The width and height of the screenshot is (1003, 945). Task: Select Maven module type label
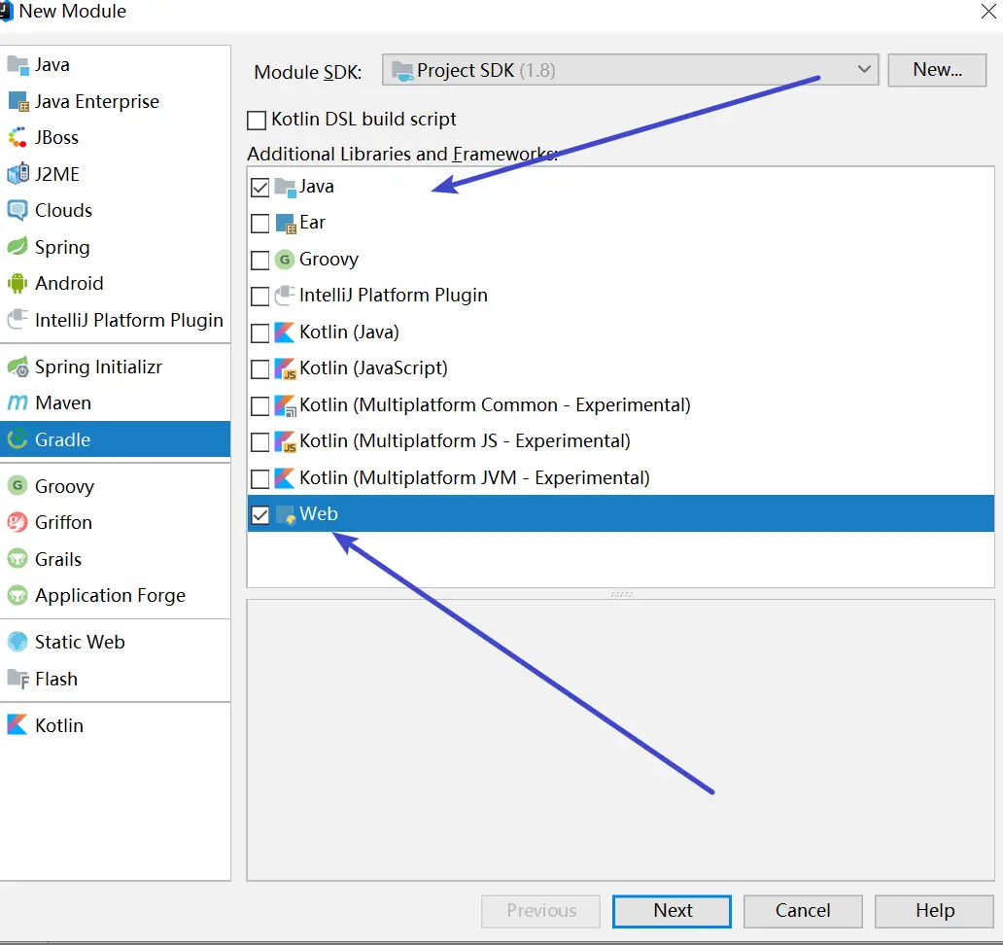[x=63, y=403]
